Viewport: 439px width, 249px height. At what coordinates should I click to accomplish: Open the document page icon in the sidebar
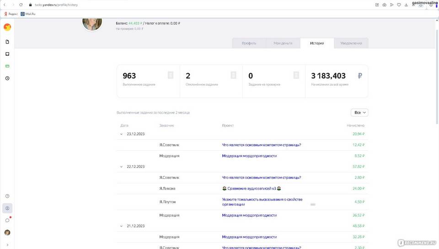(x=7, y=42)
